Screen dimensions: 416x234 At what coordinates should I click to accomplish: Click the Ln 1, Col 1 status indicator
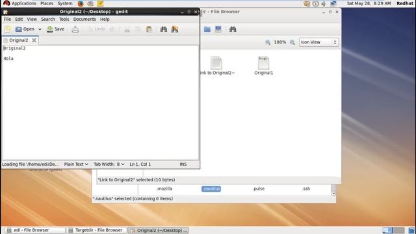pos(140,164)
